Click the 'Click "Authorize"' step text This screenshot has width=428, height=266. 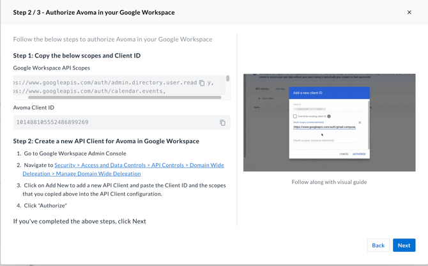click(45, 206)
